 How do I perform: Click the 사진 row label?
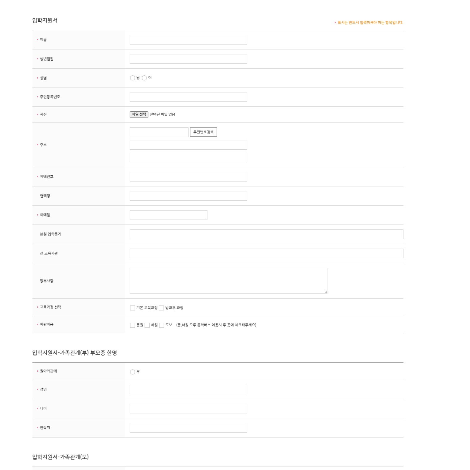click(x=43, y=114)
